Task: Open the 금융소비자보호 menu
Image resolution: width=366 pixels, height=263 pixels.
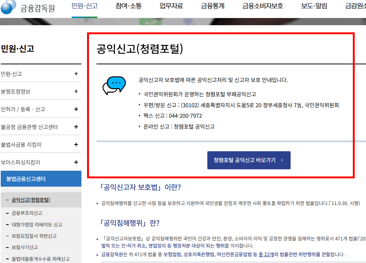Action: point(261,6)
